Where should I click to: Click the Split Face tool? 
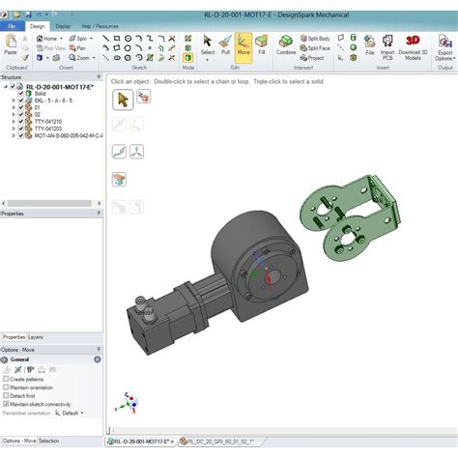[x=315, y=48]
